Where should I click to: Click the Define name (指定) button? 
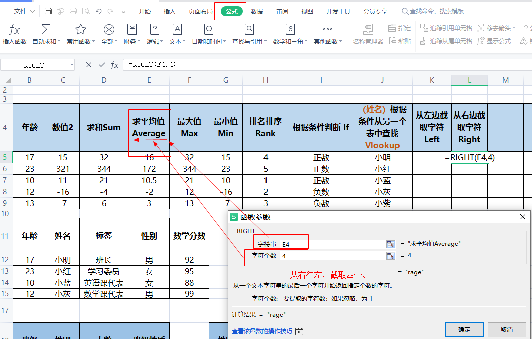pyautogui.click(x=400, y=28)
